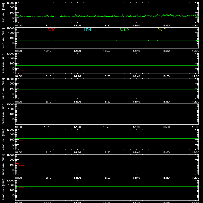Click the 18:10 tick label under 4995 MHz plot
This screenshot has height=203, width=203.
(x=48, y=153)
